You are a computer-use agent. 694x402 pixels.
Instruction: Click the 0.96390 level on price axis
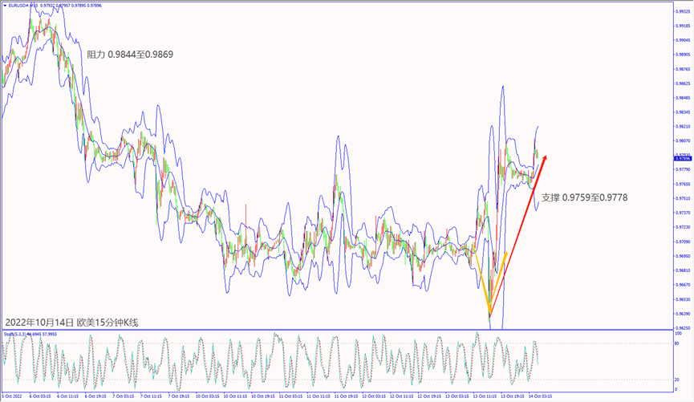[x=683, y=314]
